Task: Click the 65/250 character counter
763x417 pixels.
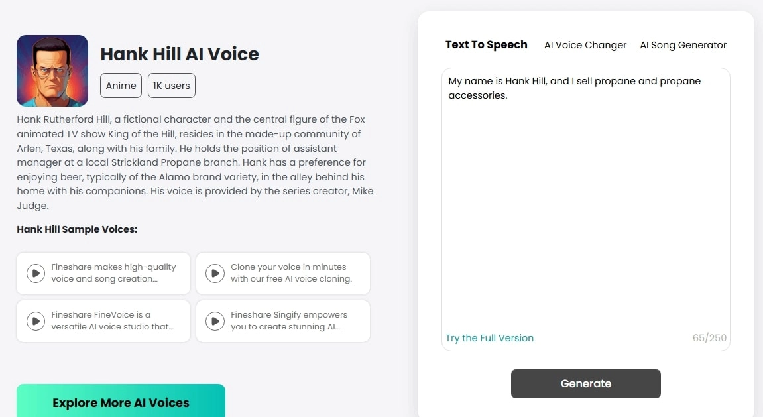Action: pyautogui.click(x=709, y=338)
